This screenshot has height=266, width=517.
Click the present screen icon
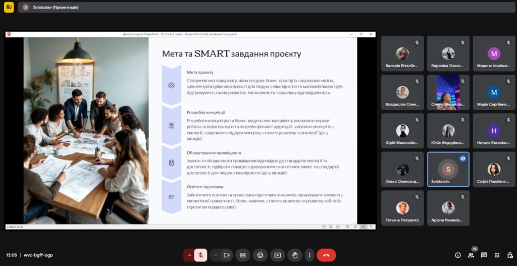[x=277, y=255]
